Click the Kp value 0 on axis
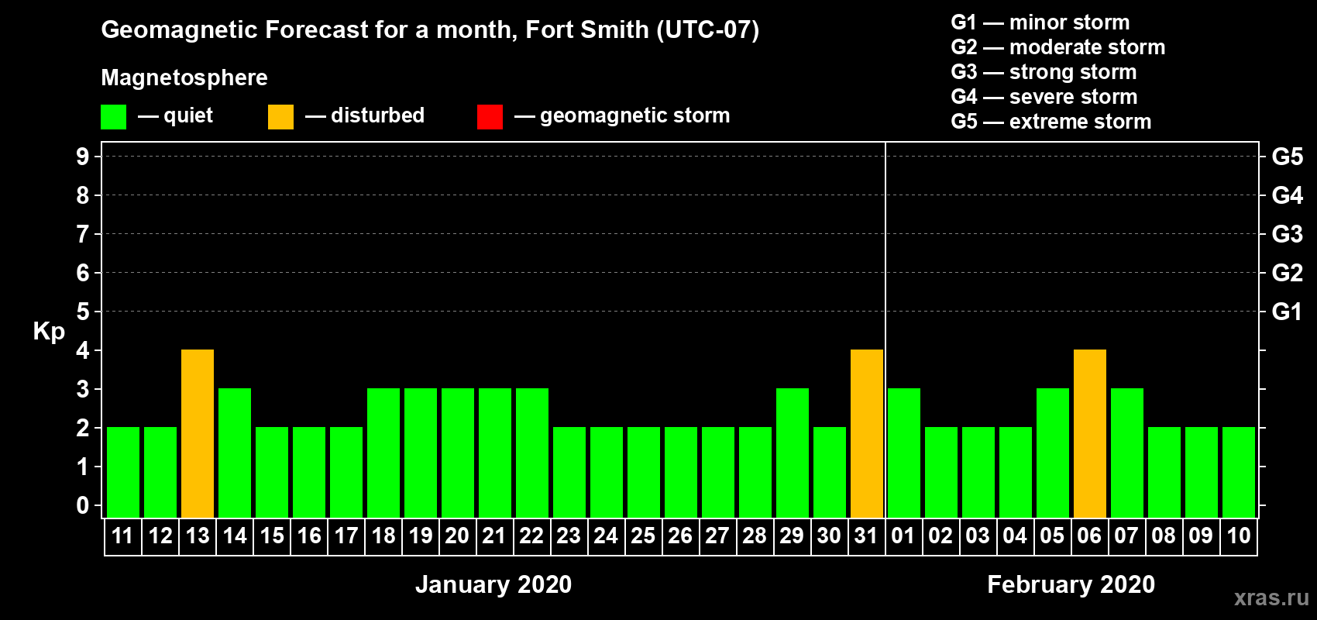This screenshot has height=620, width=1317. (83, 505)
